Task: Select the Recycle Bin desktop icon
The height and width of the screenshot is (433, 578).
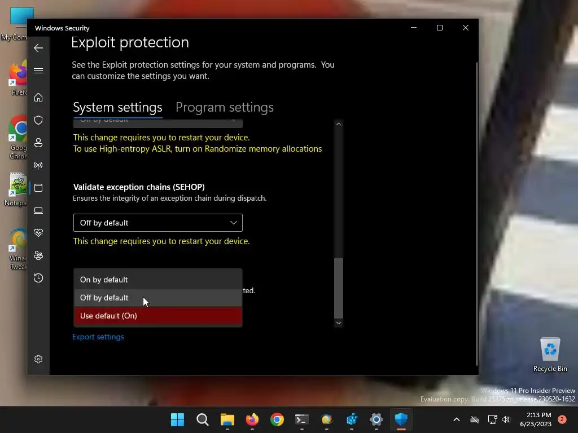Action: [x=550, y=355]
